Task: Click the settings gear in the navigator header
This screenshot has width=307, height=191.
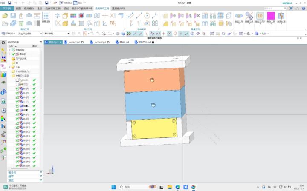Action: point(3,43)
